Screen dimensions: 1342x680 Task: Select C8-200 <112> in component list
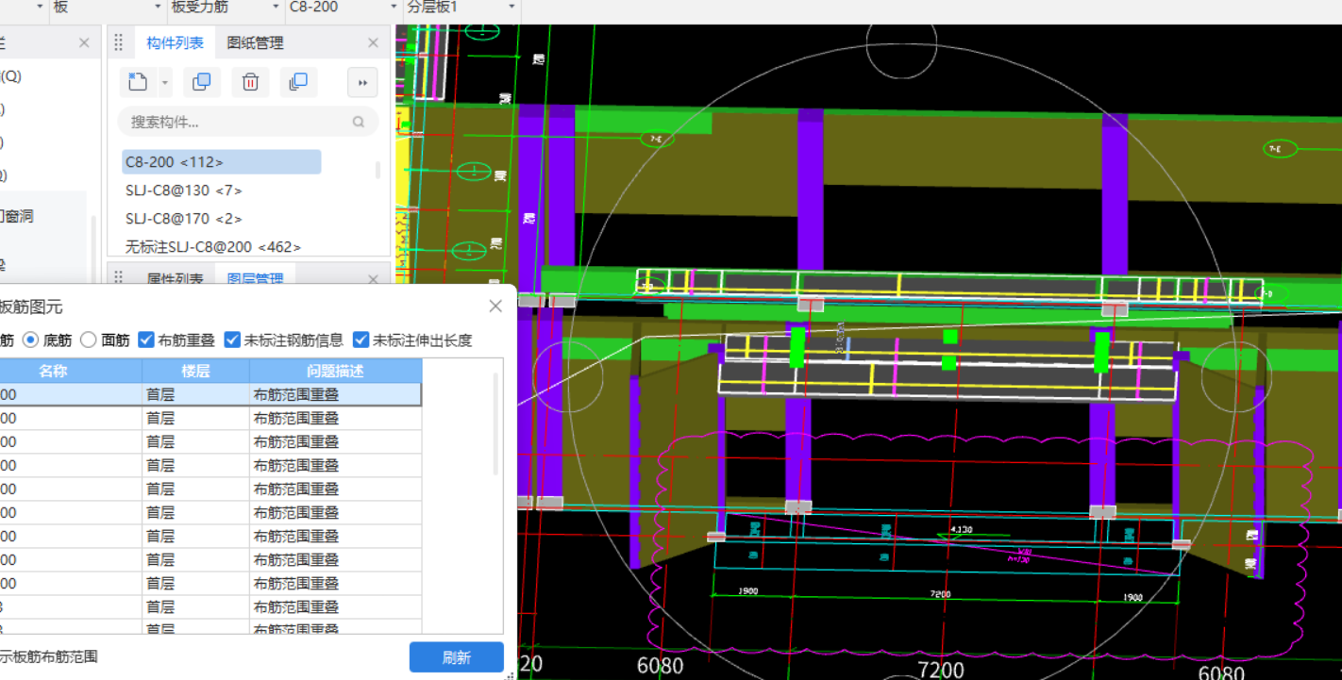(x=221, y=162)
